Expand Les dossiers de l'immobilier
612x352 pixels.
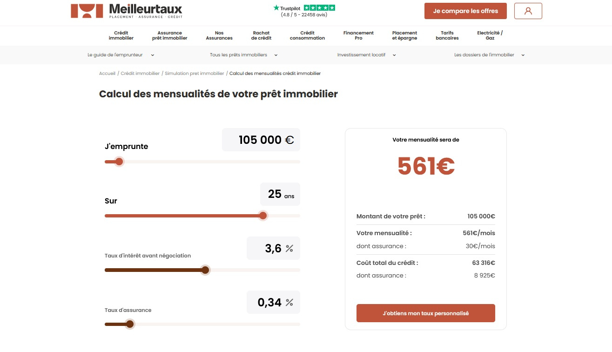click(489, 55)
